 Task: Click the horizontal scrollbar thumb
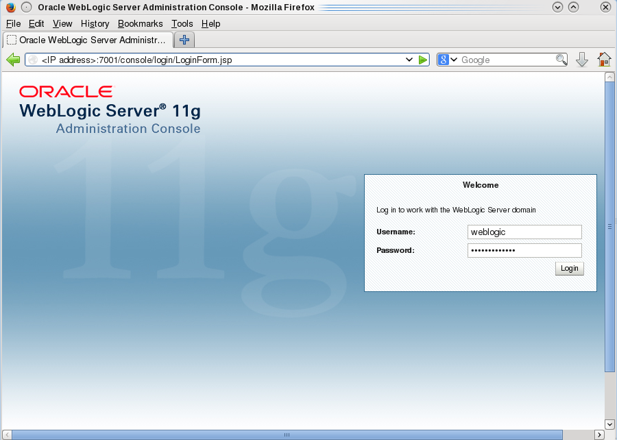(x=287, y=435)
